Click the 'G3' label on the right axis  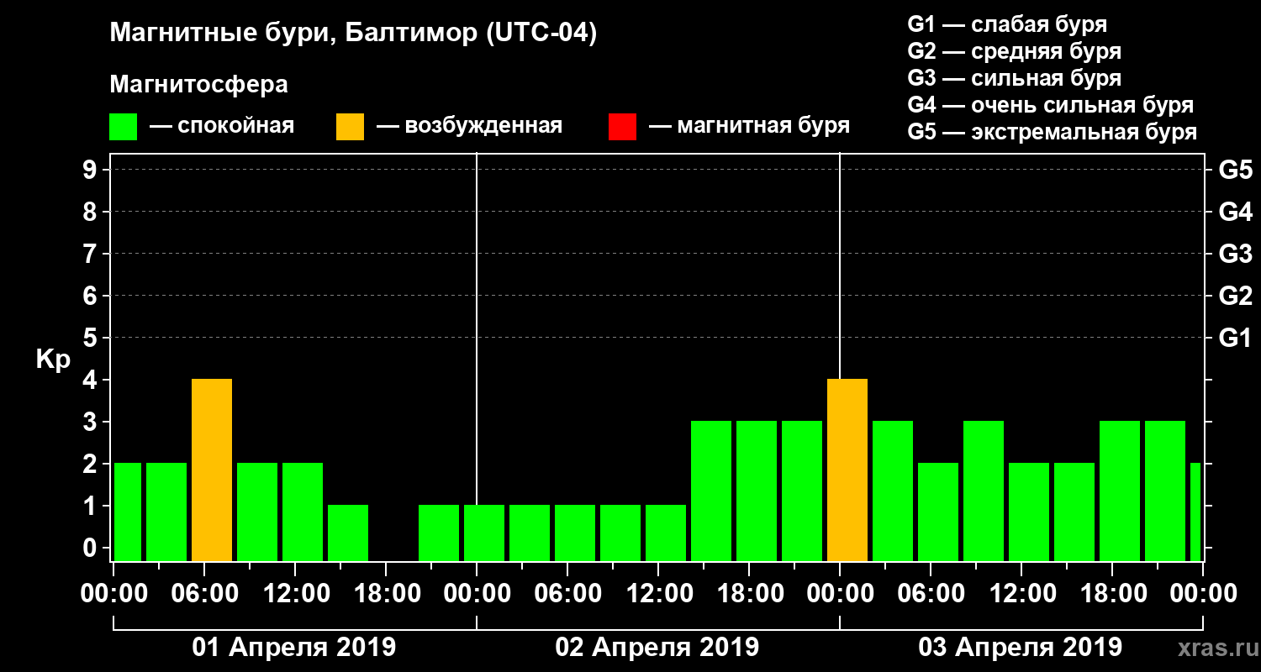point(1235,254)
